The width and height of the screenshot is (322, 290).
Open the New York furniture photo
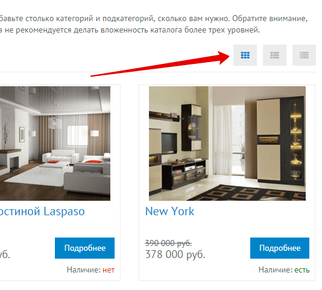[227, 143]
